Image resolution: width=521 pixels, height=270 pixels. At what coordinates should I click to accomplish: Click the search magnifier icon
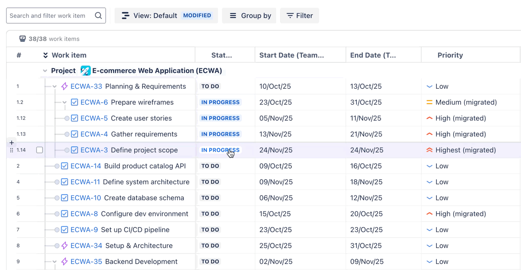click(x=99, y=16)
